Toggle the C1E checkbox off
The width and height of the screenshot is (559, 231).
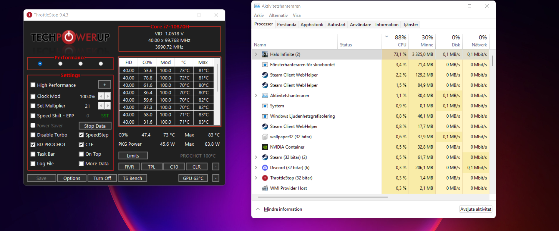coord(81,144)
